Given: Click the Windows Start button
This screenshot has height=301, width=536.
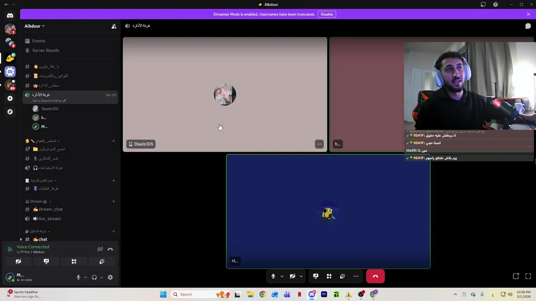Looking at the screenshot, I should [x=163, y=294].
